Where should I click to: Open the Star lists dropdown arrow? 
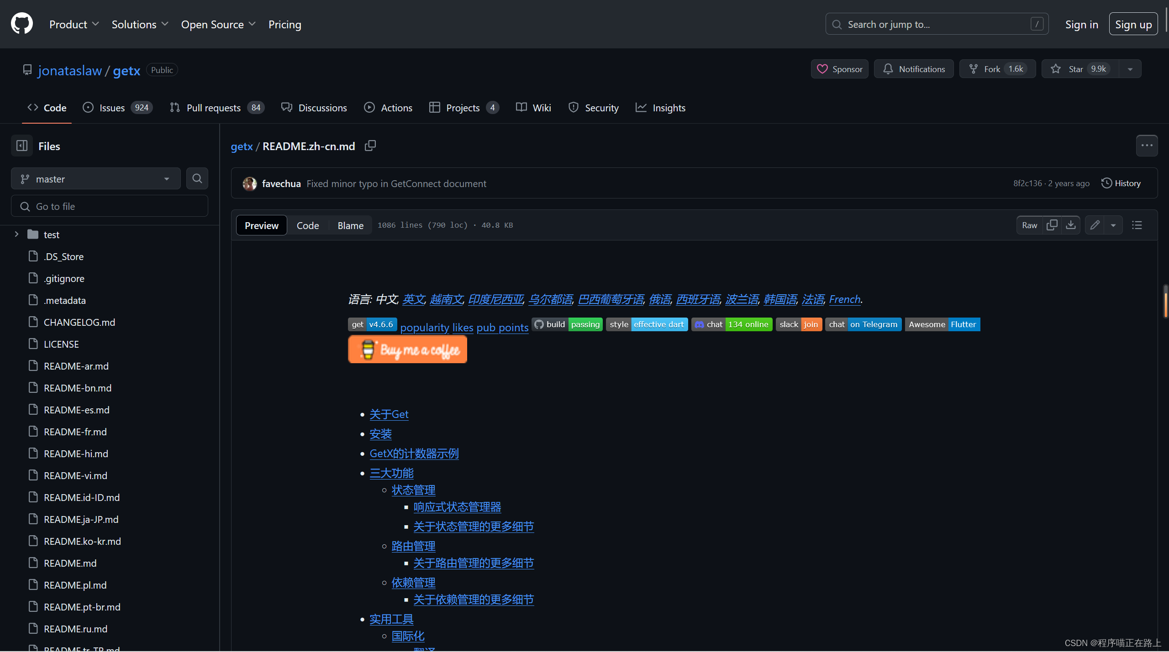pyautogui.click(x=1130, y=69)
